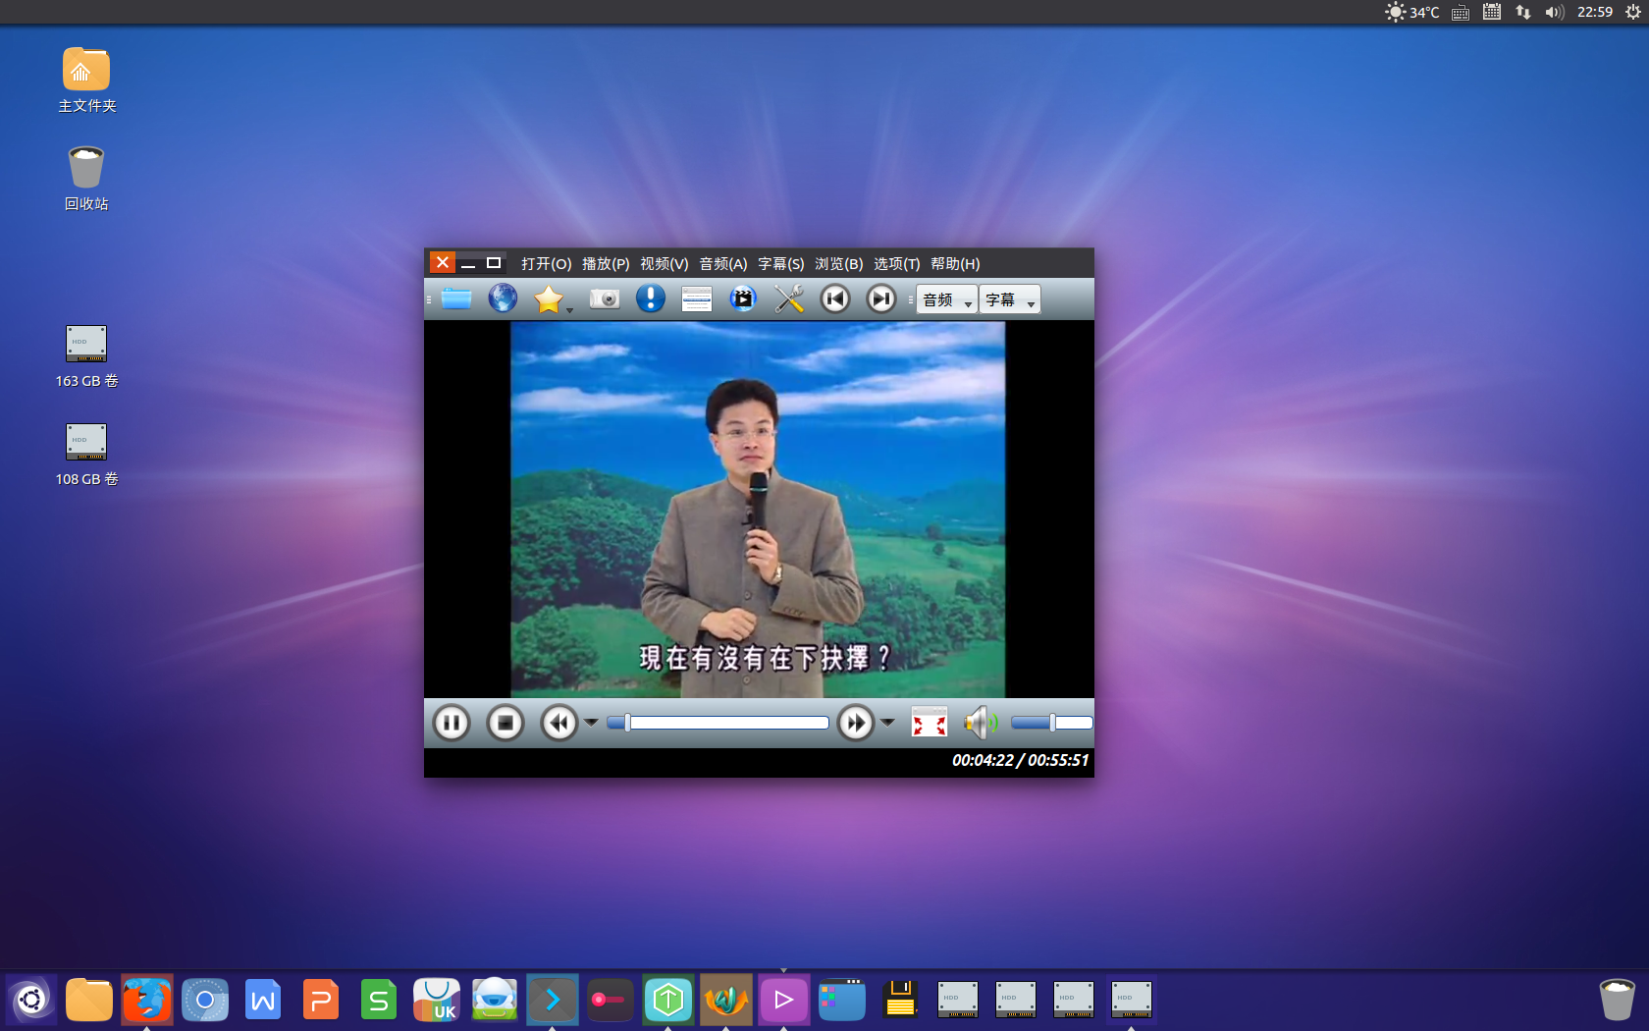The height and width of the screenshot is (1031, 1649).
Task: Open the 播放(P) menu
Action: (x=606, y=263)
